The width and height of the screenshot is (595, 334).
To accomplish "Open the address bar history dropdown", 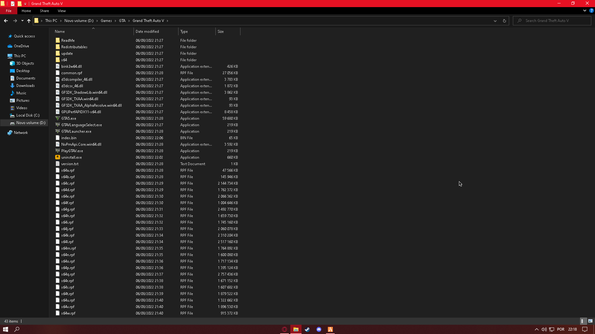I will click(x=495, y=21).
